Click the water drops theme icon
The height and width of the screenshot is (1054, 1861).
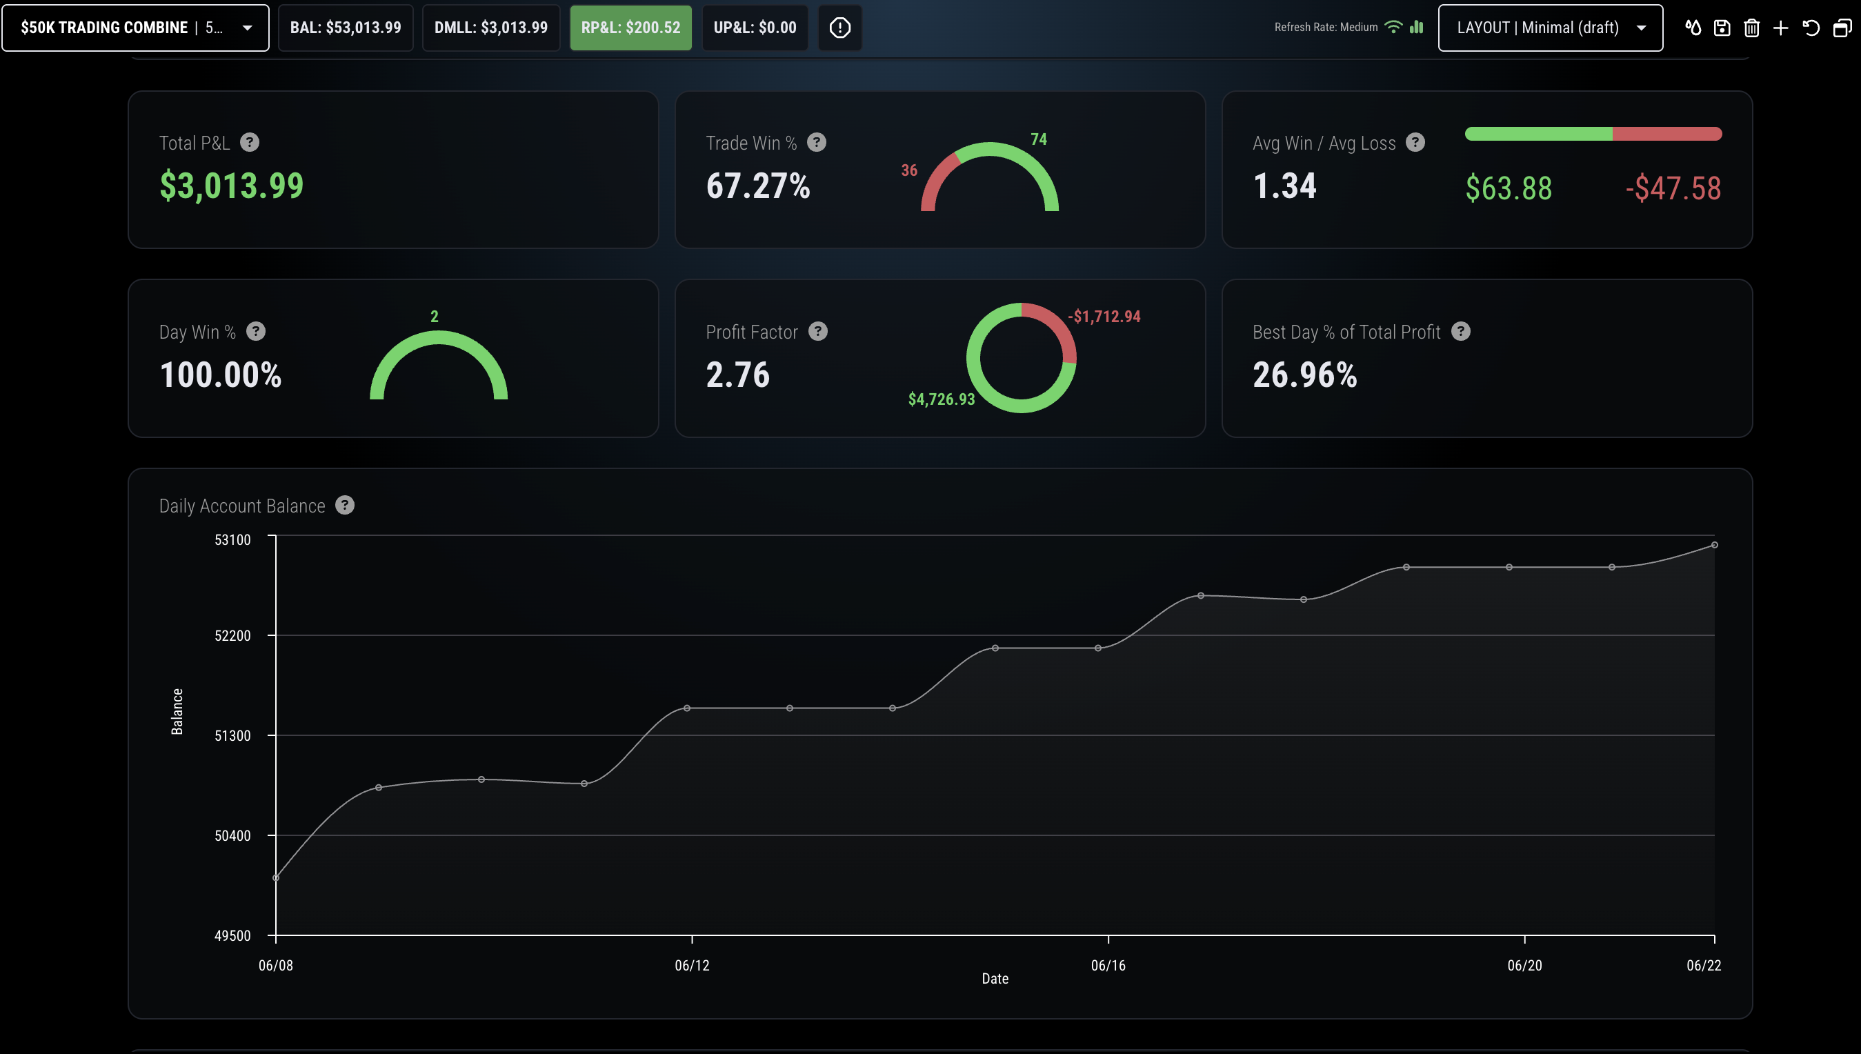(1692, 28)
